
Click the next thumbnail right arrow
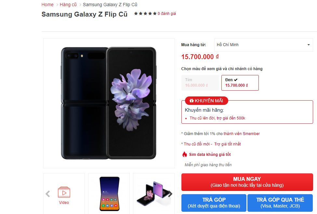coord(170,194)
